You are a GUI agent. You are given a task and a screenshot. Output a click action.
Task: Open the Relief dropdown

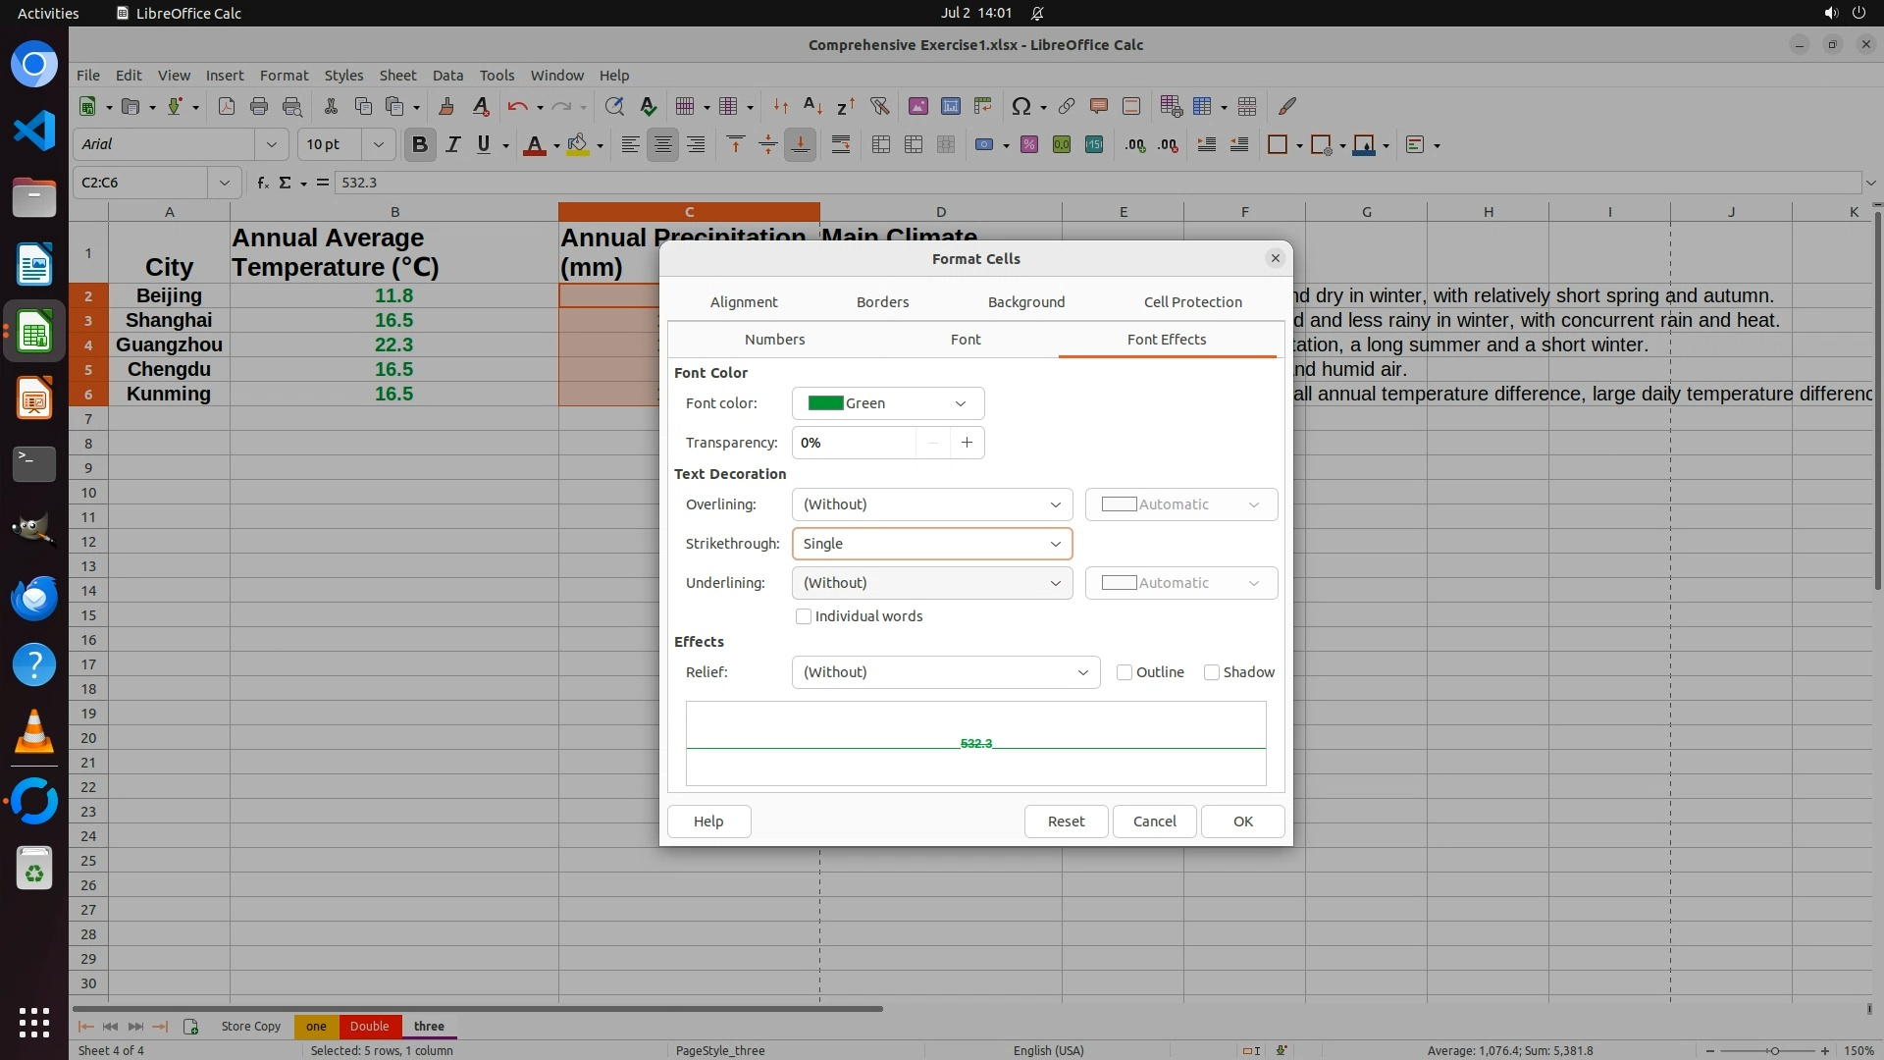[945, 672]
